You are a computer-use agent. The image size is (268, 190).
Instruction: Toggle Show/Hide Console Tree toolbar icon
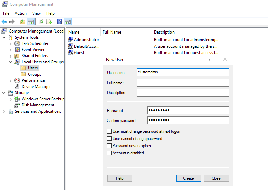[x=31, y=22]
